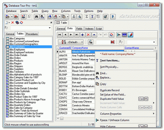
Task: Click the conditional formatting brush icon
Action: [x=130, y=35]
